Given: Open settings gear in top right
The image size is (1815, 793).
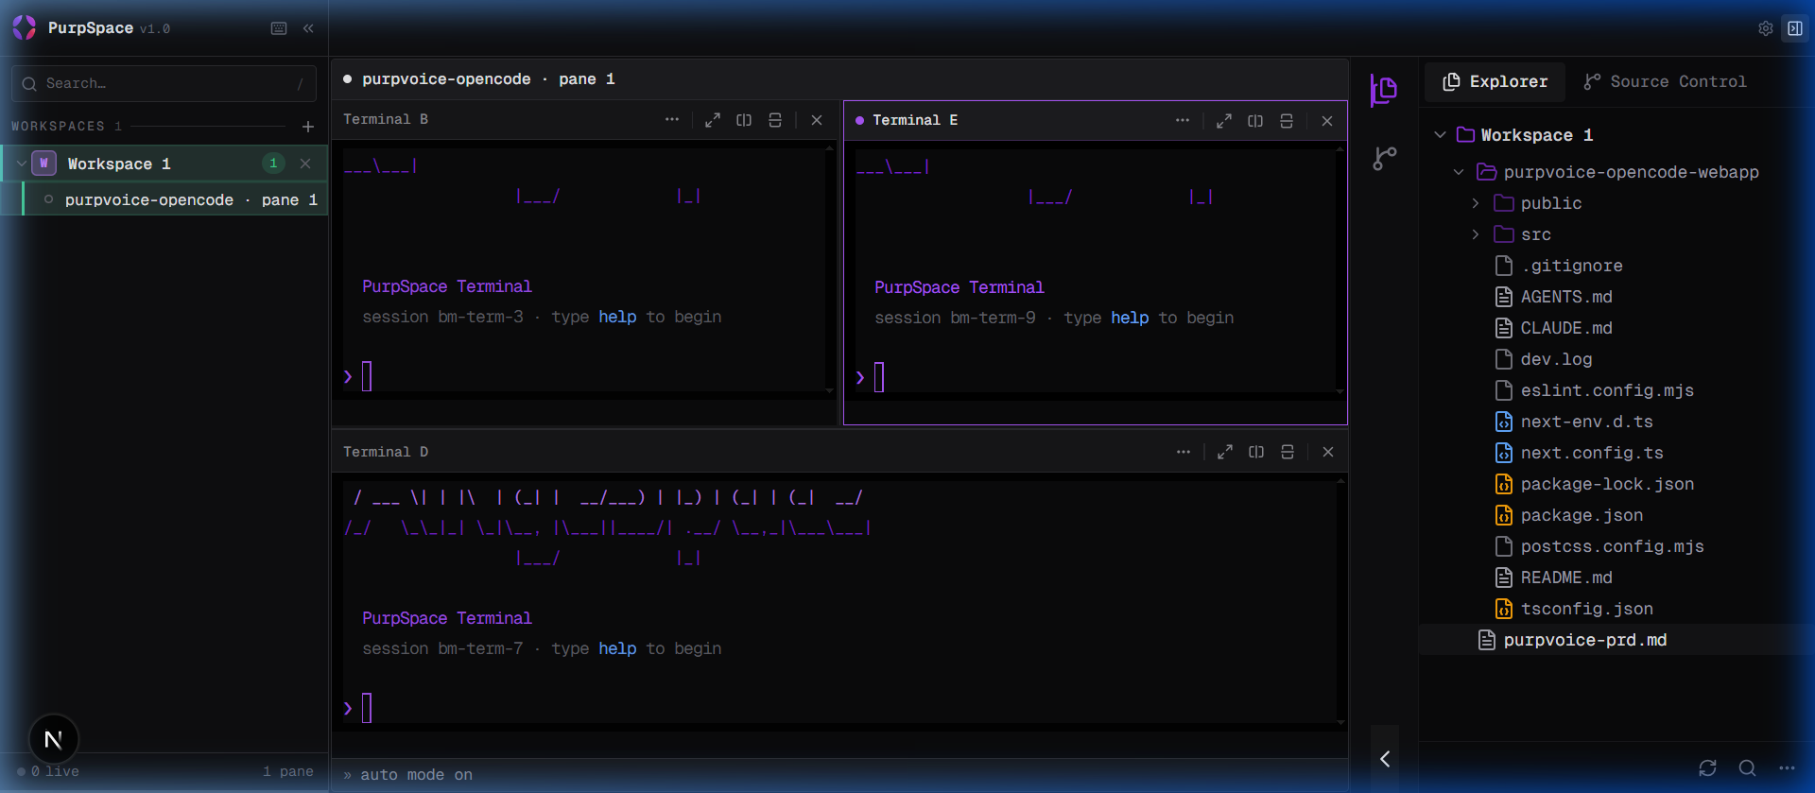Looking at the screenshot, I should pyautogui.click(x=1765, y=28).
